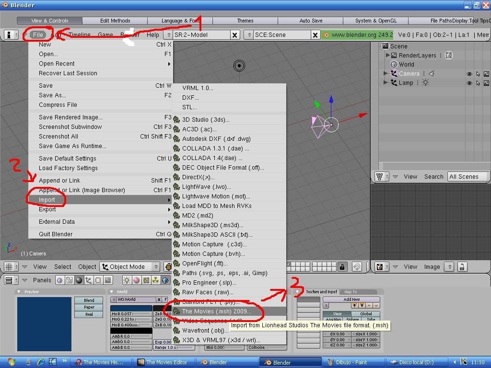The image size is (491, 368).
Task: Collapse the Preview panel triangle
Action: pos(19,292)
